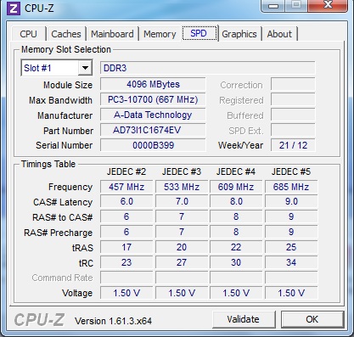354x337 pixels.
Task: Click tRAS value 22
Action: coord(236,247)
